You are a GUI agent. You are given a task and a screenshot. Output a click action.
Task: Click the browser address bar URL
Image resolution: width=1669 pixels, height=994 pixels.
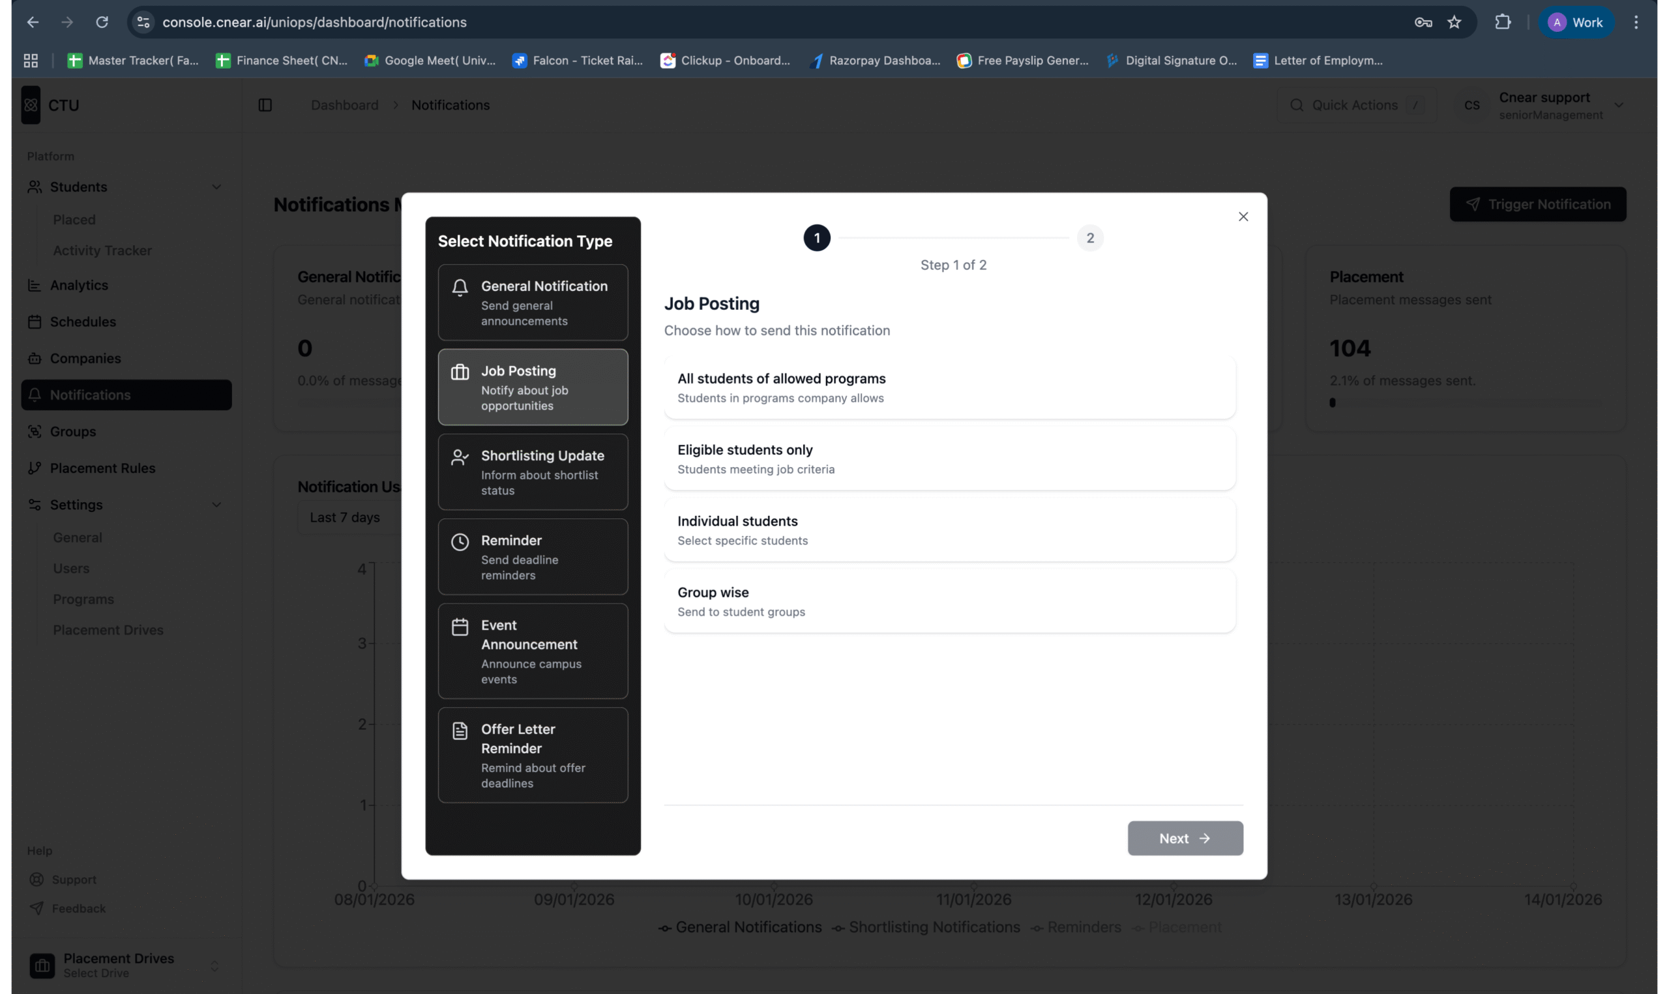click(315, 22)
